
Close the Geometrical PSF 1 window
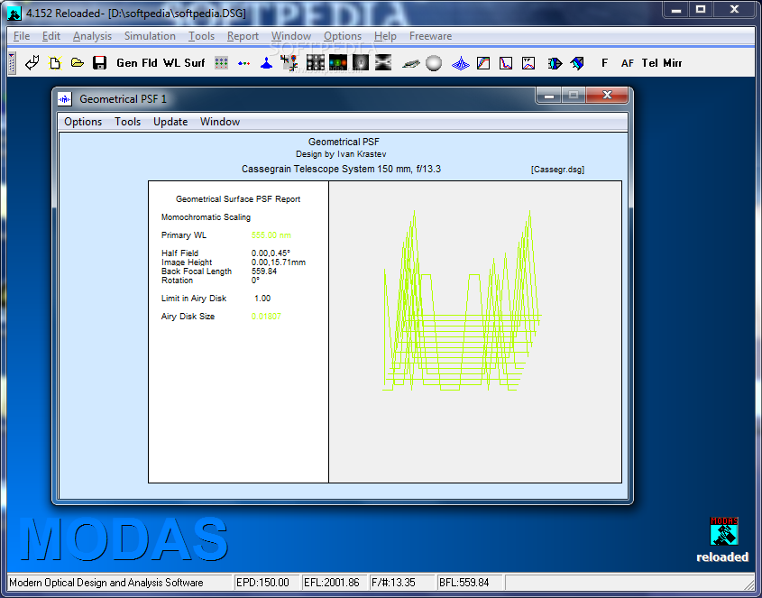pyautogui.click(x=607, y=96)
